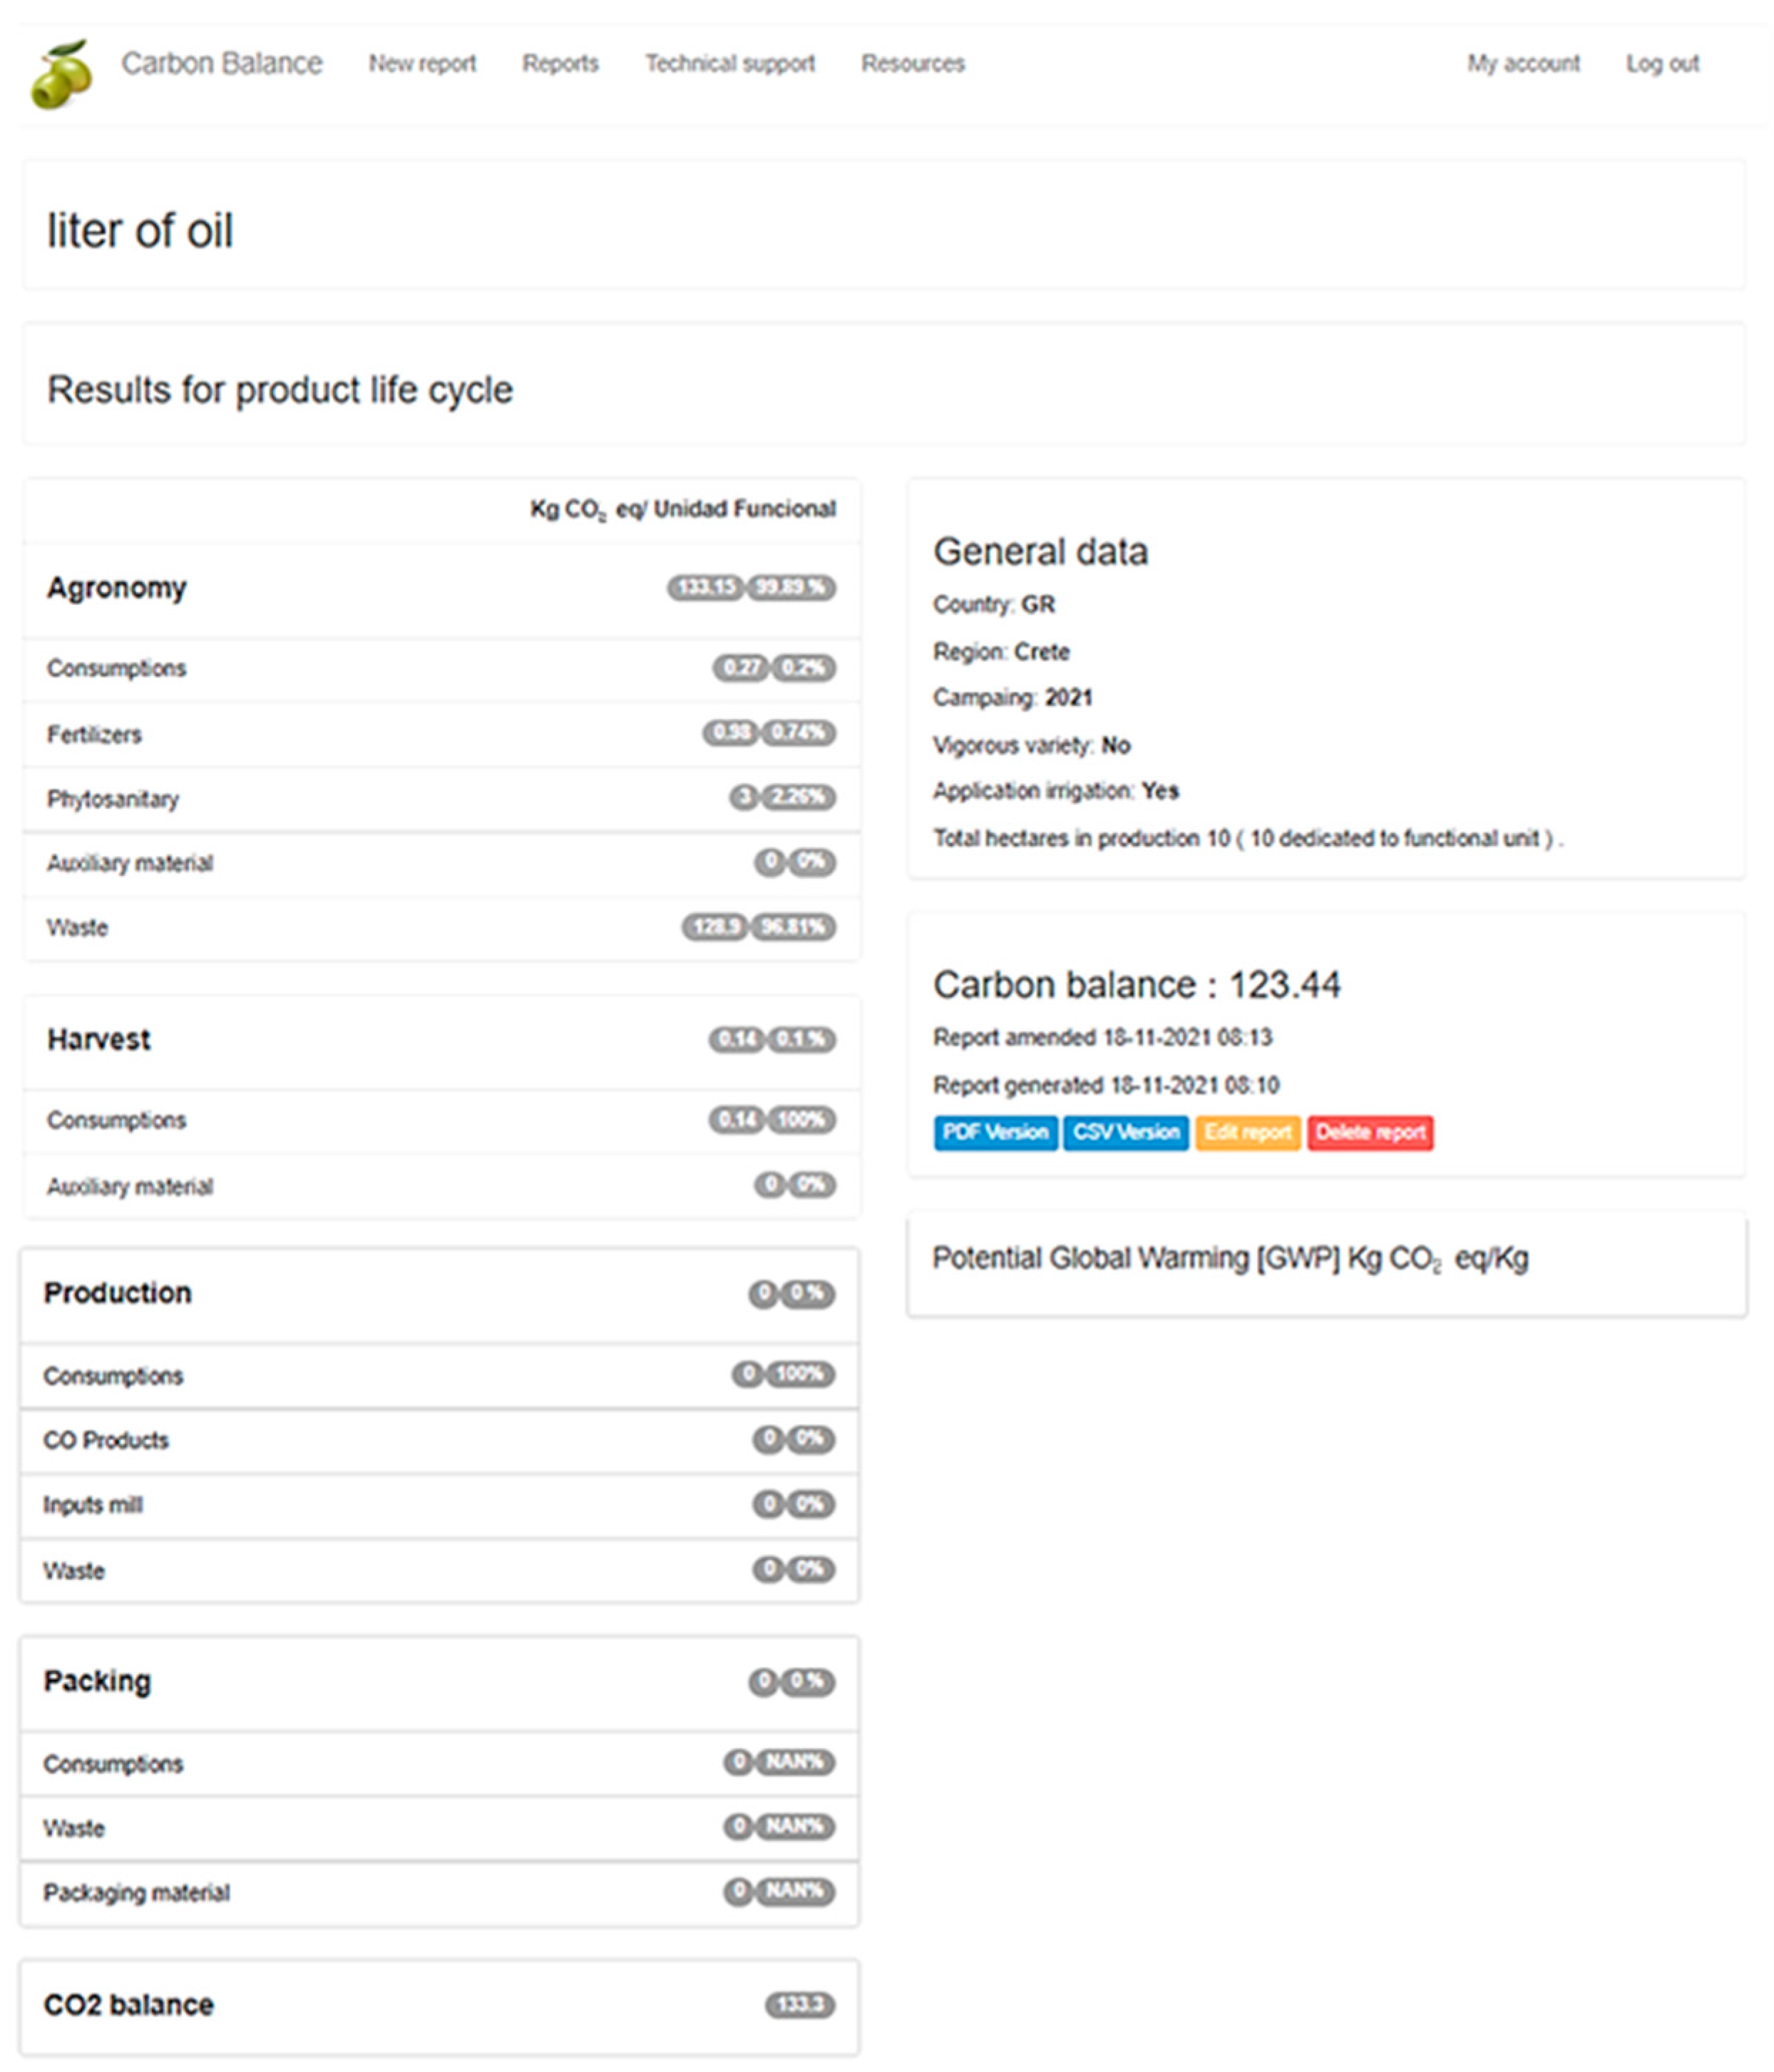The width and height of the screenshot is (1774, 2072).
Task: Expand the Production section header
Action: [x=117, y=1292]
